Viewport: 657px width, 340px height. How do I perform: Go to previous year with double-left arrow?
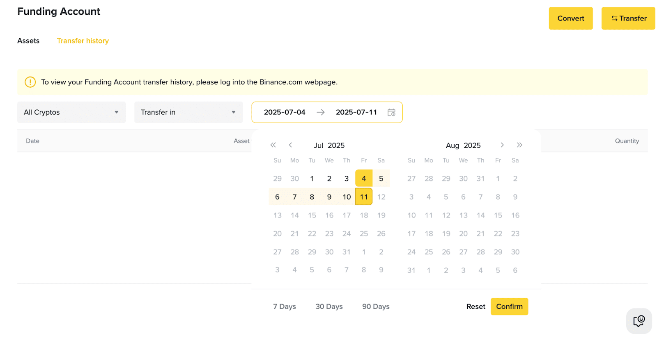click(x=273, y=145)
